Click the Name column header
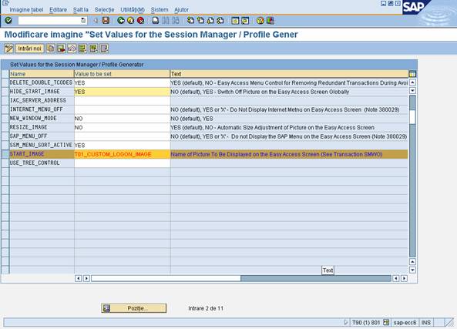Image resolution: width=457 pixels, height=329 pixels. pyautogui.click(x=42, y=74)
